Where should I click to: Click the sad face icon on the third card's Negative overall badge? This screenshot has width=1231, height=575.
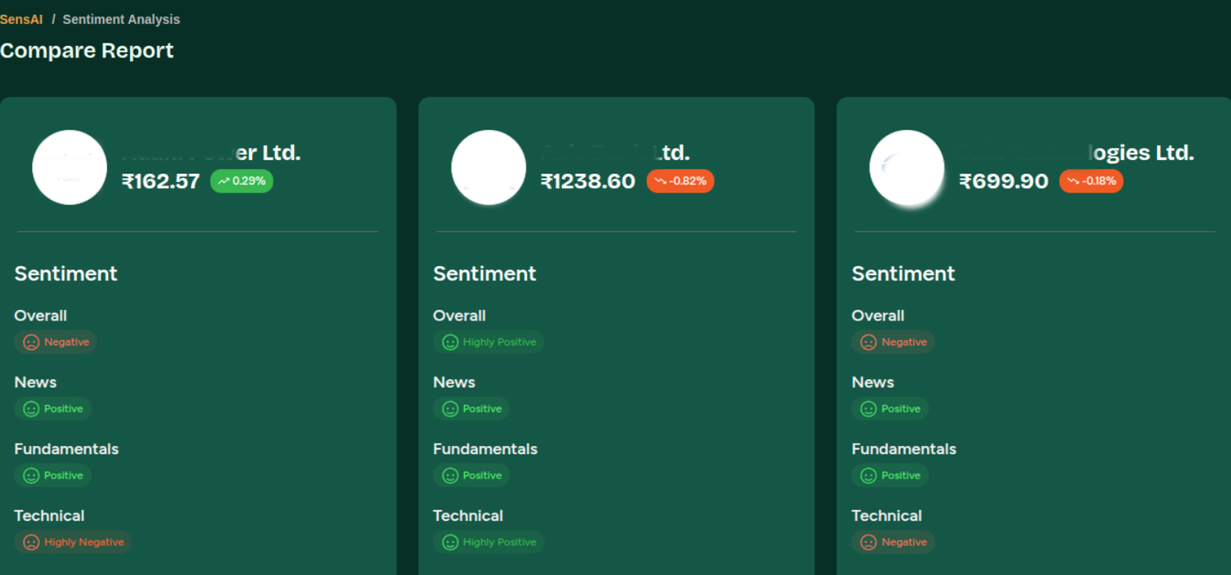[868, 342]
